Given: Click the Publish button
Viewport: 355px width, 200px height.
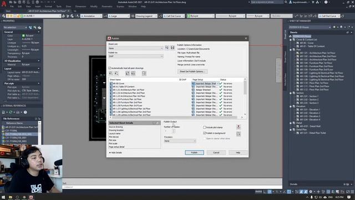Looking at the screenshot, I should pyautogui.click(x=194, y=153).
